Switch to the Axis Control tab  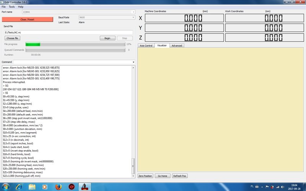pos(146,45)
